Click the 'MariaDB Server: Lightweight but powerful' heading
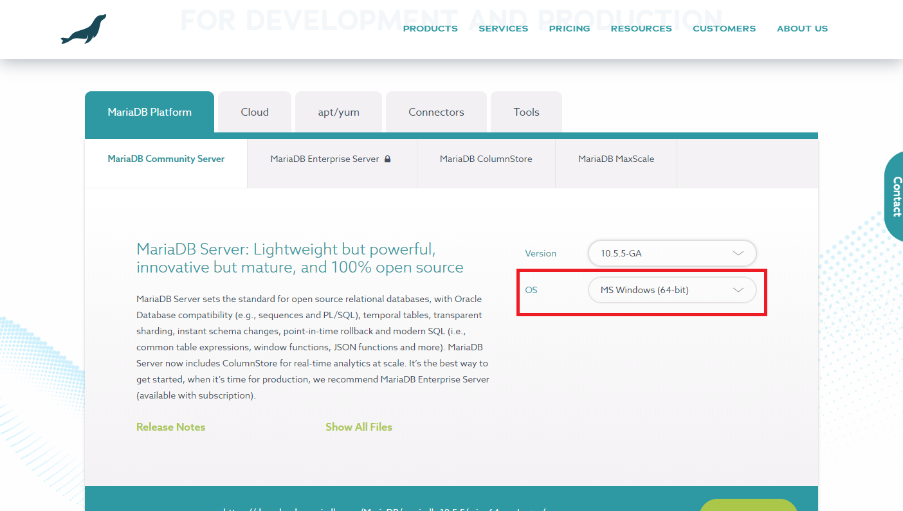The width and height of the screenshot is (903, 511). tap(300, 258)
